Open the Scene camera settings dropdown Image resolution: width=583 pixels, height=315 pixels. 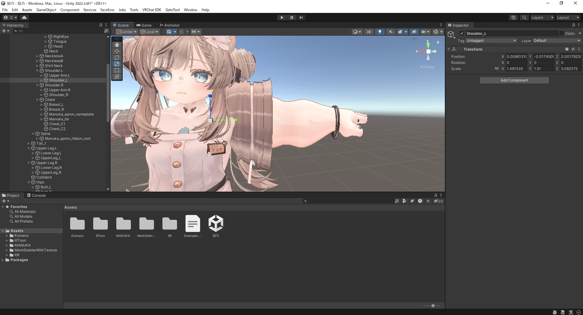click(426, 32)
